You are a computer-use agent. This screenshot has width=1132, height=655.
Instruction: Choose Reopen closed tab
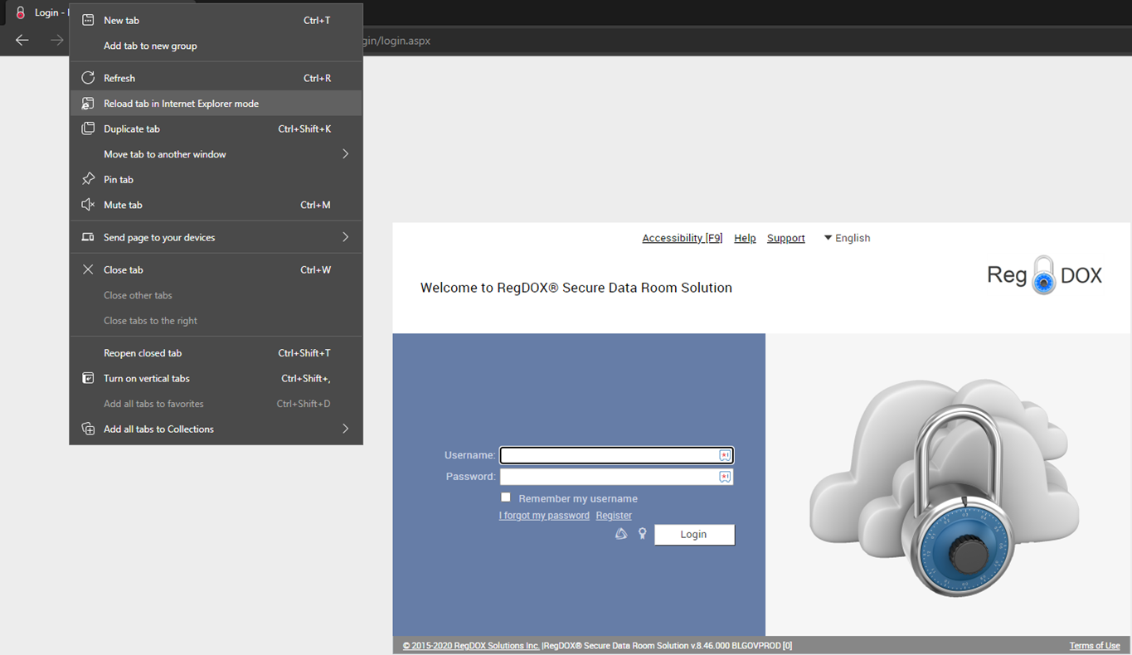tap(216, 353)
